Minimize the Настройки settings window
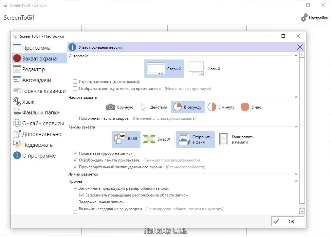The width and height of the screenshot is (331, 237). click(268, 36)
